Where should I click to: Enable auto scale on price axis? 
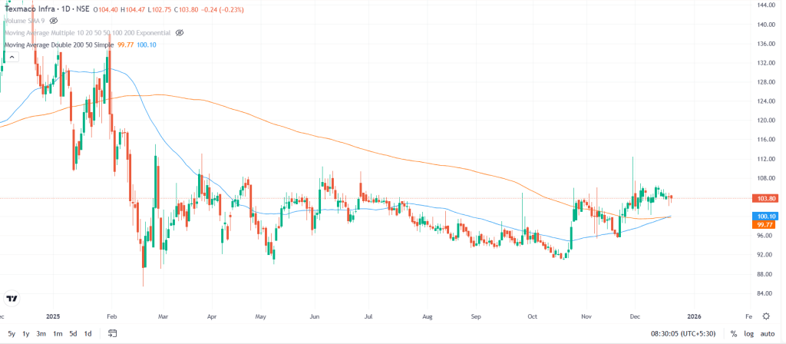[x=768, y=333]
